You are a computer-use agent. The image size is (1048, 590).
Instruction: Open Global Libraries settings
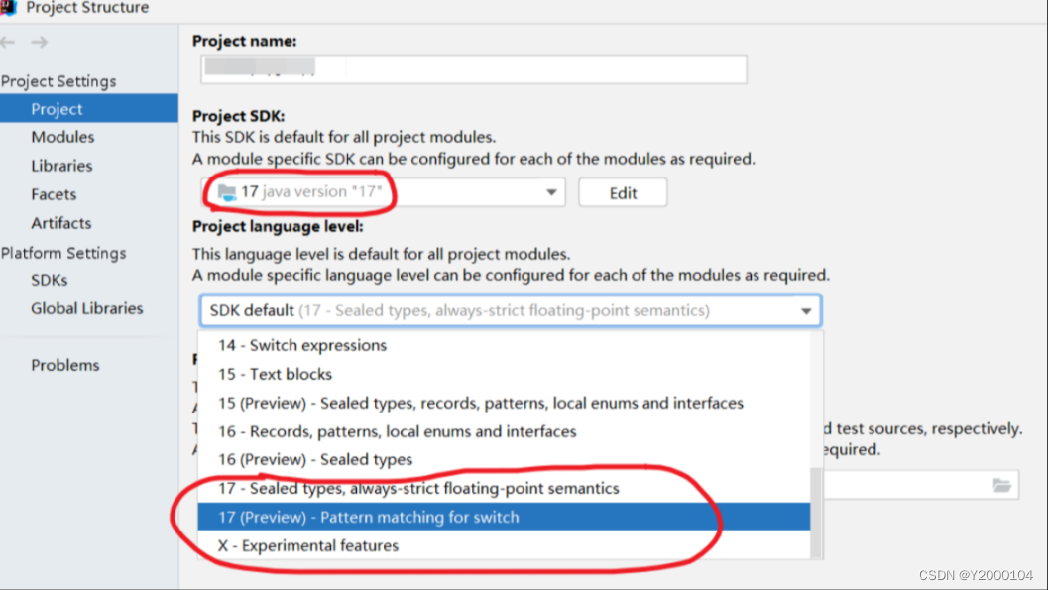(85, 308)
